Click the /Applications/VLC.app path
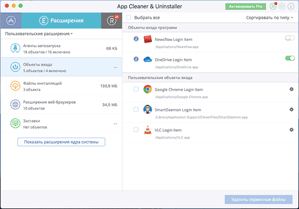This screenshot has height=209, width=299. click(172, 138)
